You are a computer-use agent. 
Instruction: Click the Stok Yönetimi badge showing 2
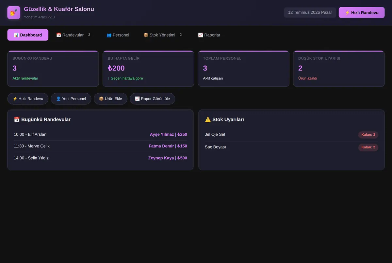[181, 35]
